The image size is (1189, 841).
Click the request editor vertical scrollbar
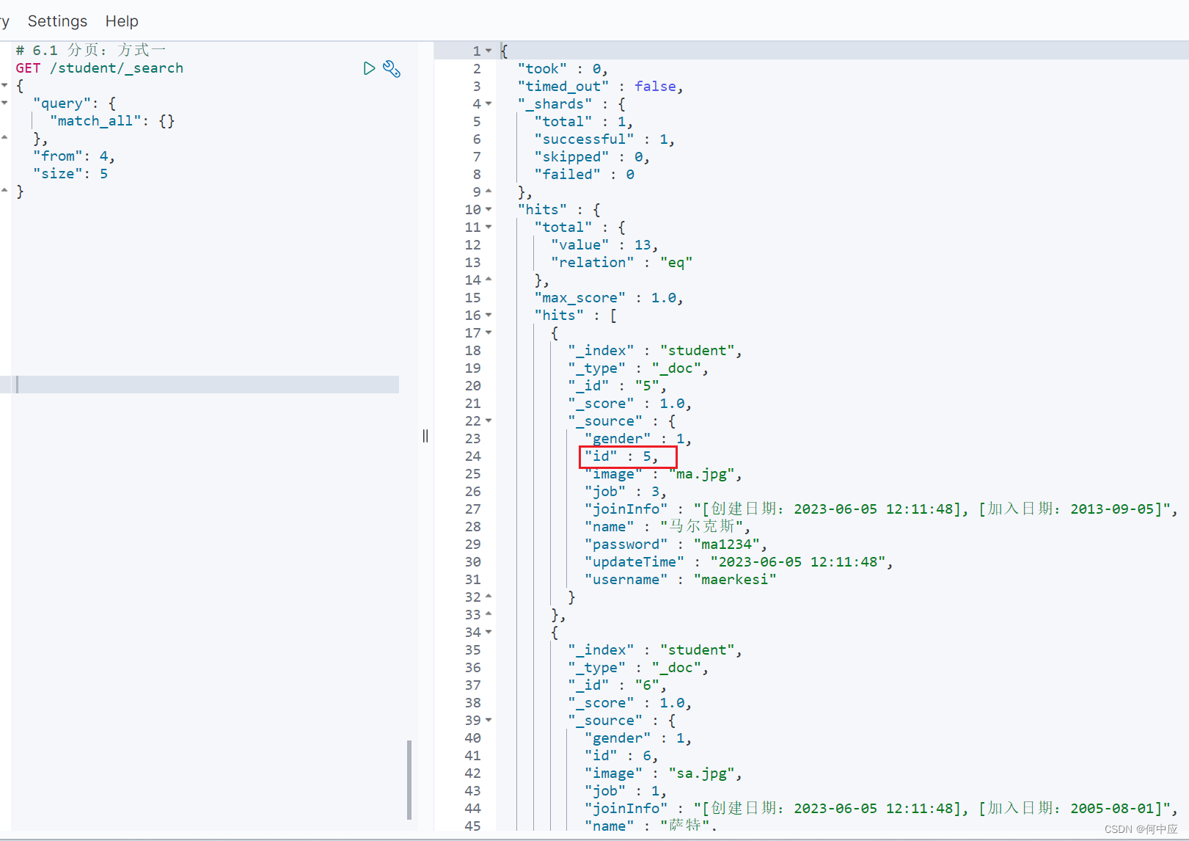click(x=409, y=779)
